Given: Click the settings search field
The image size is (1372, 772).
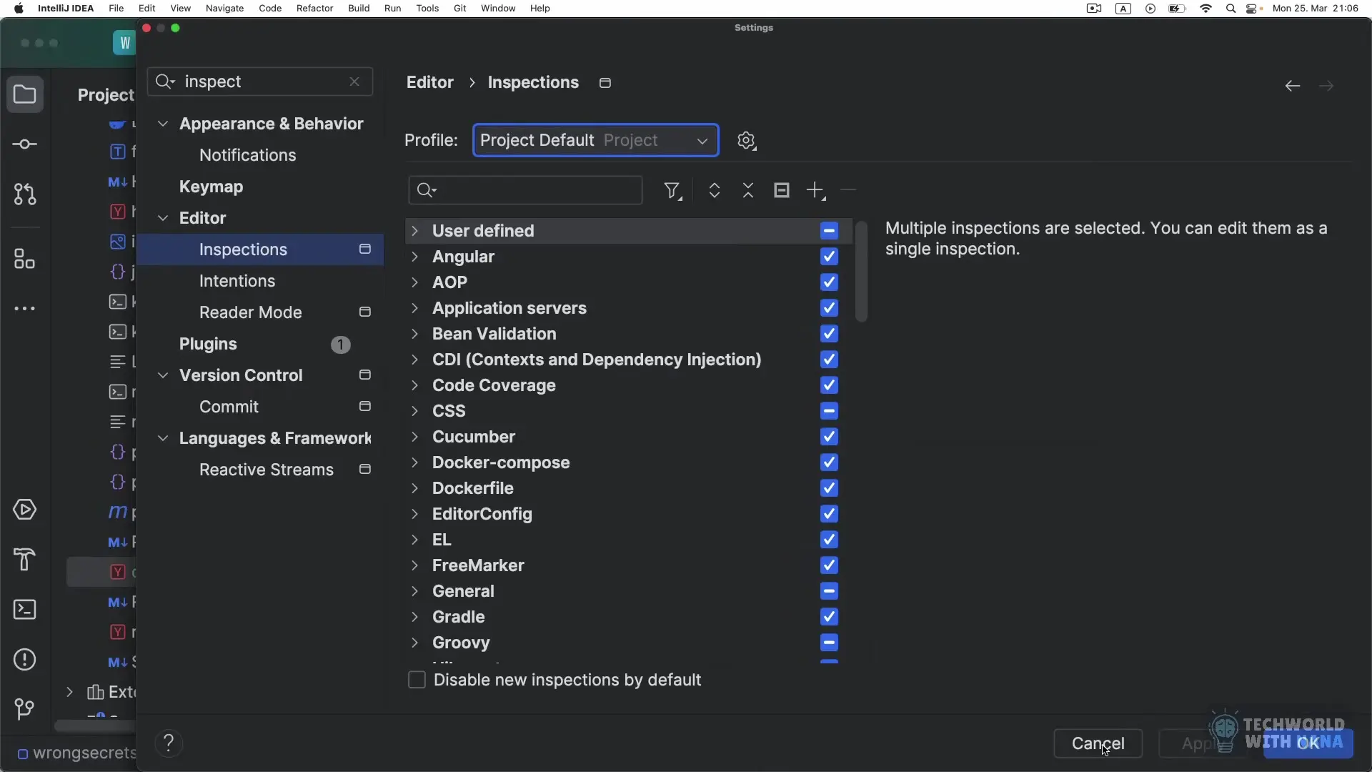Looking at the screenshot, I should pyautogui.click(x=260, y=81).
